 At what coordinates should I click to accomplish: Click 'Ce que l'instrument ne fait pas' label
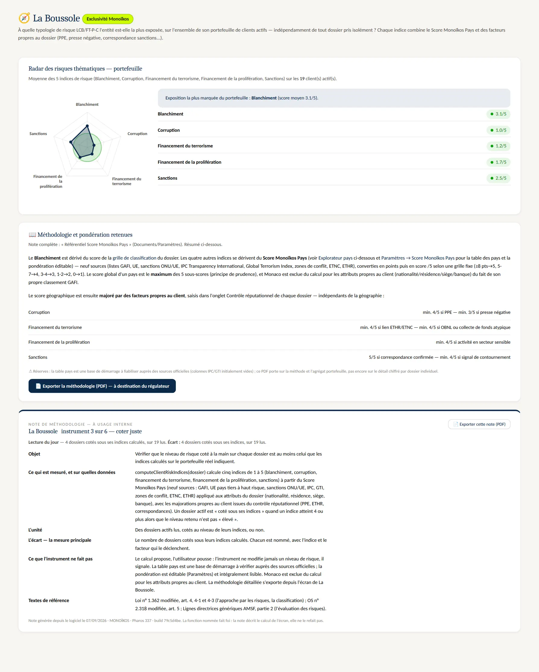tap(61, 559)
